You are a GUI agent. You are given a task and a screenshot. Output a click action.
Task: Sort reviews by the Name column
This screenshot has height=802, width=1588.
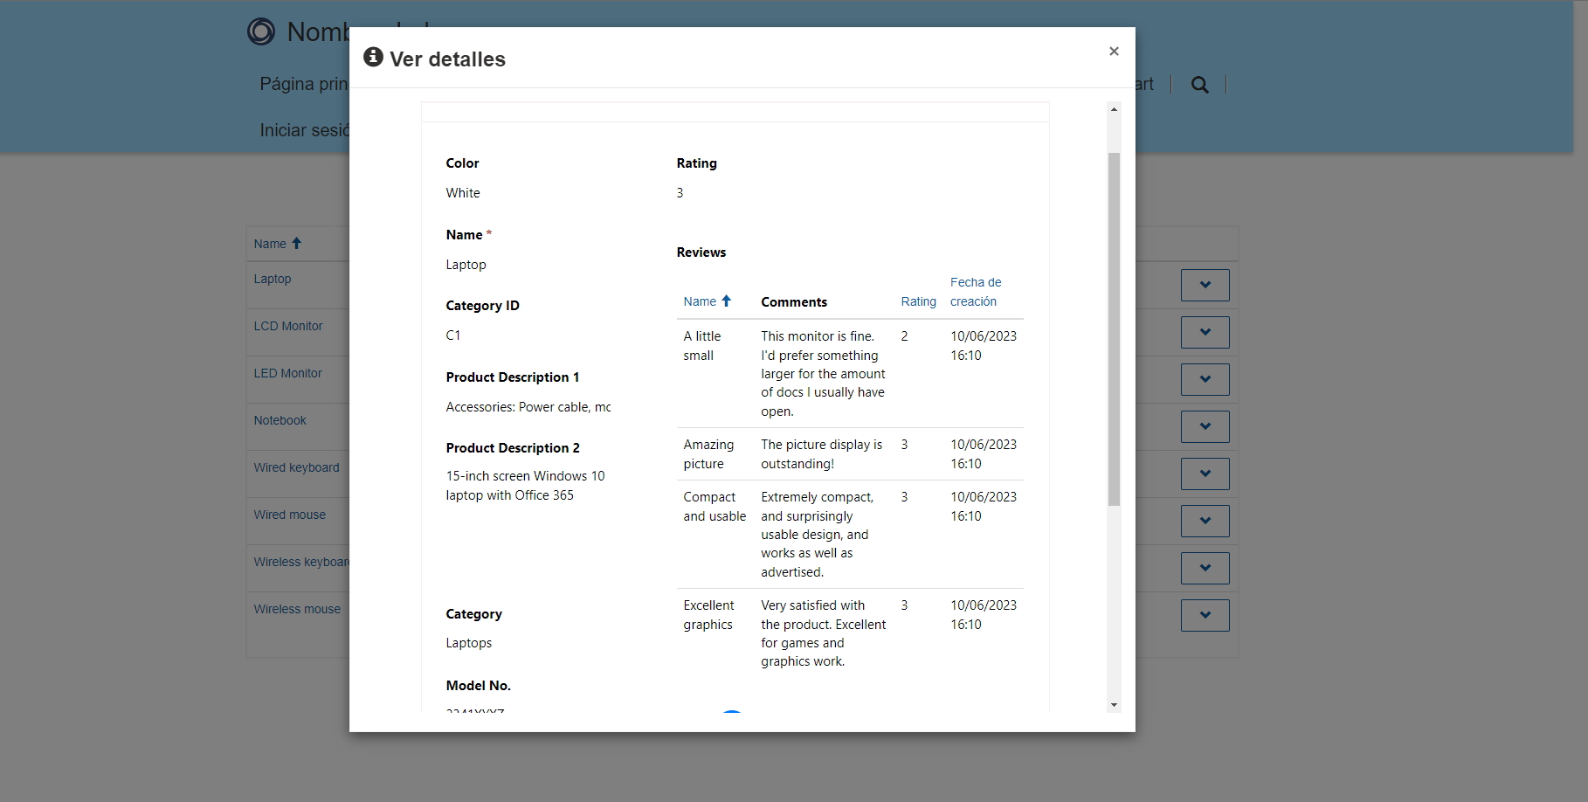(x=700, y=301)
